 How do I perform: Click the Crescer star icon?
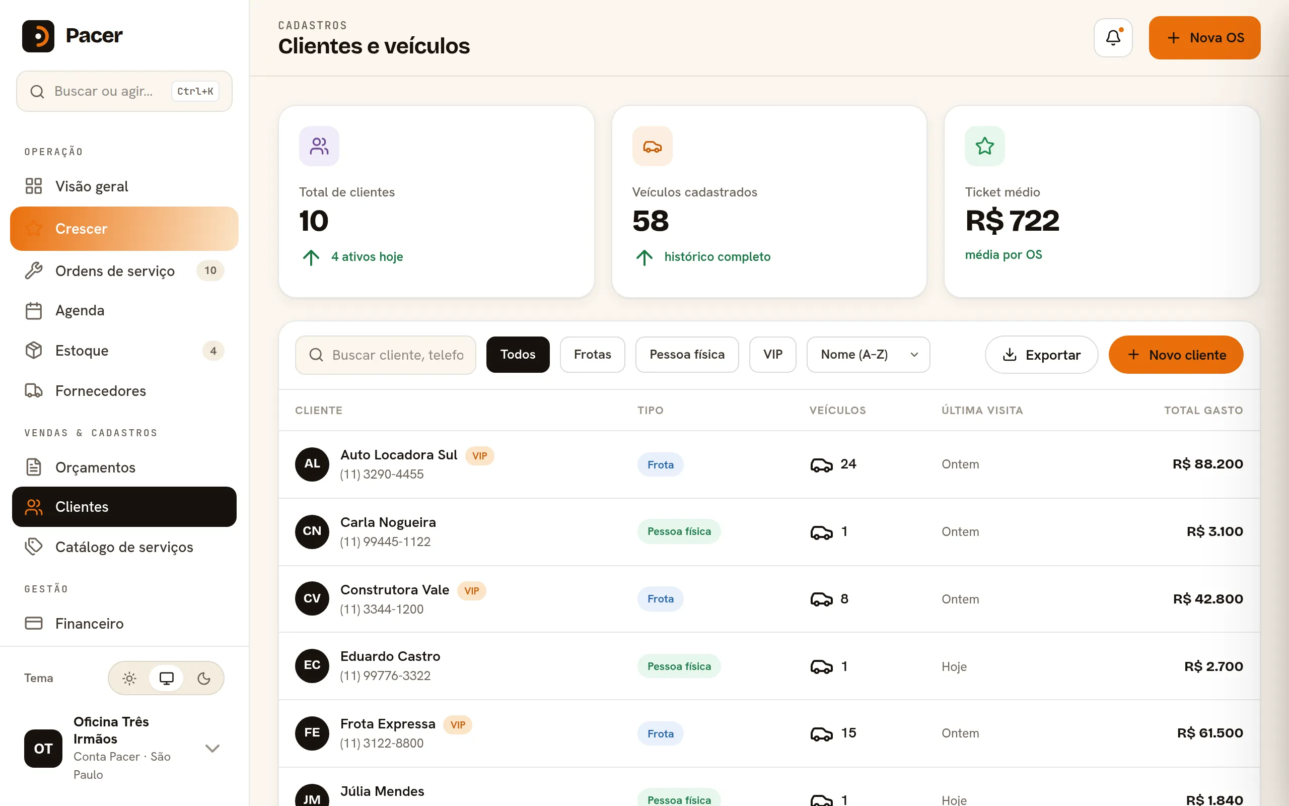pyautogui.click(x=34, y=228)
